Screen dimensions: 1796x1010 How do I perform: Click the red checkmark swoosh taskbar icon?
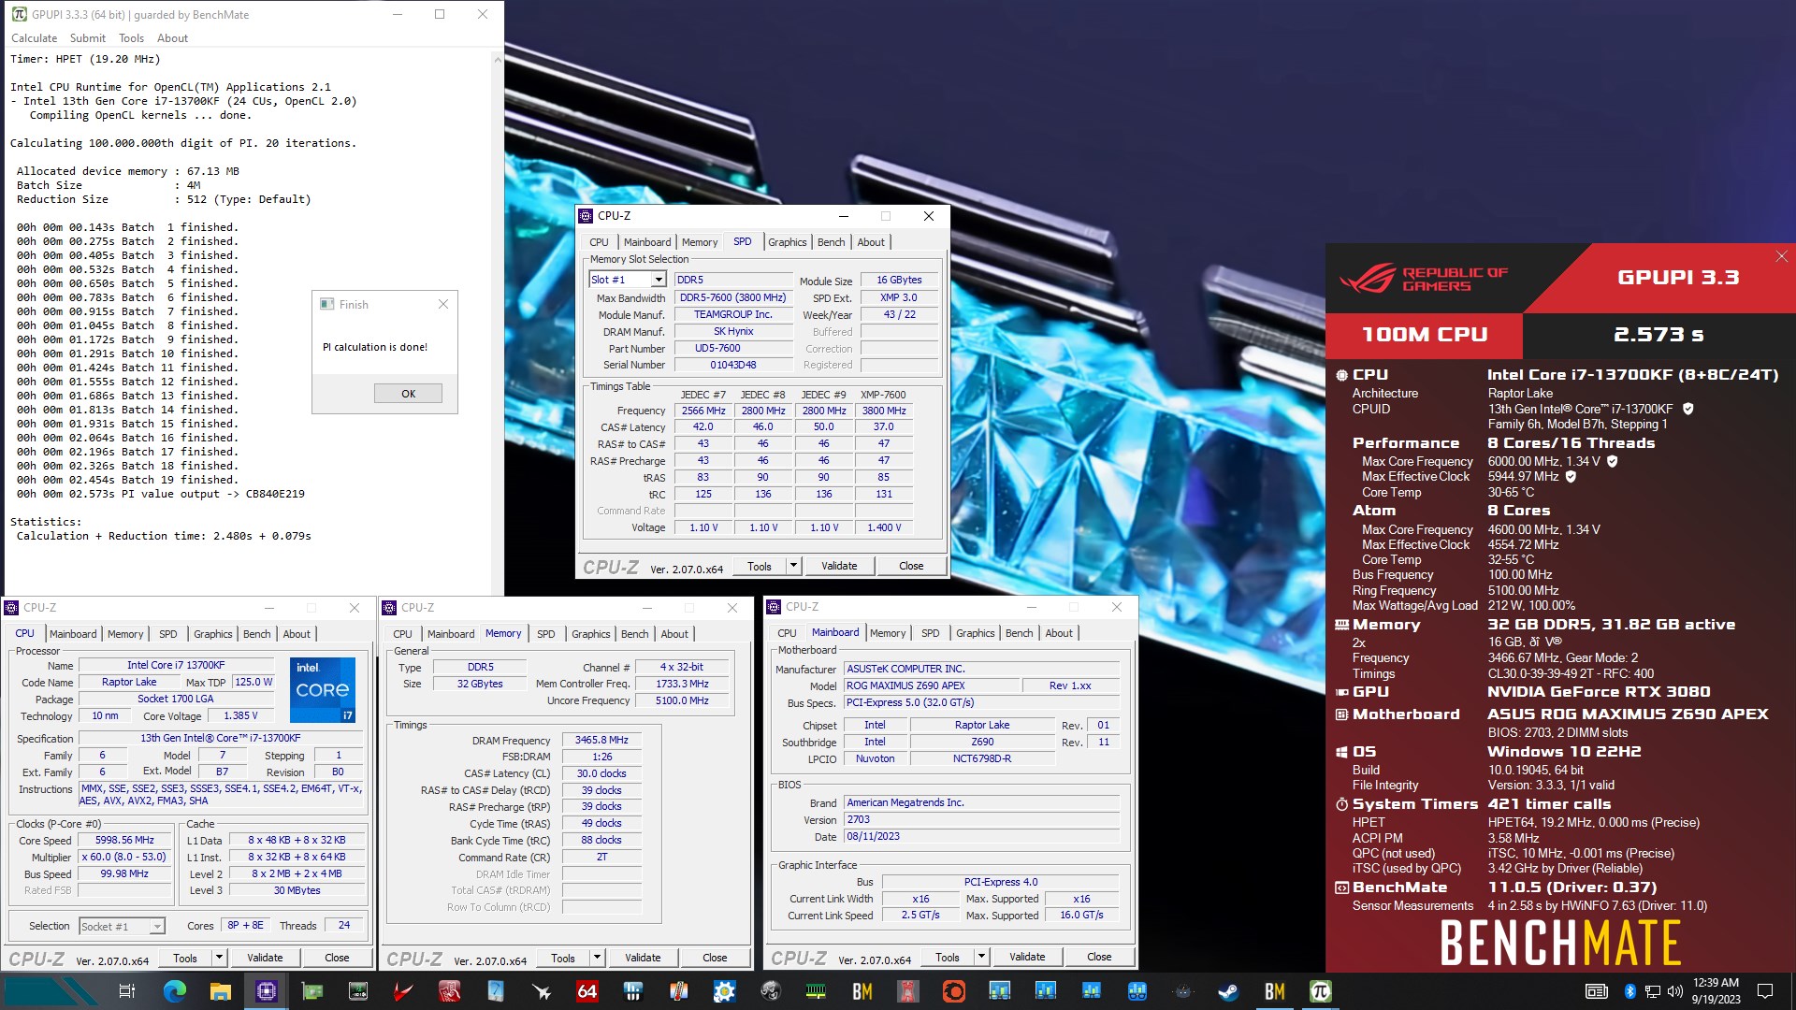click(403, 991)
